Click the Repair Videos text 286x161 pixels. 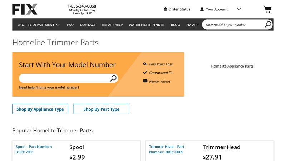[x=160, y=81]
